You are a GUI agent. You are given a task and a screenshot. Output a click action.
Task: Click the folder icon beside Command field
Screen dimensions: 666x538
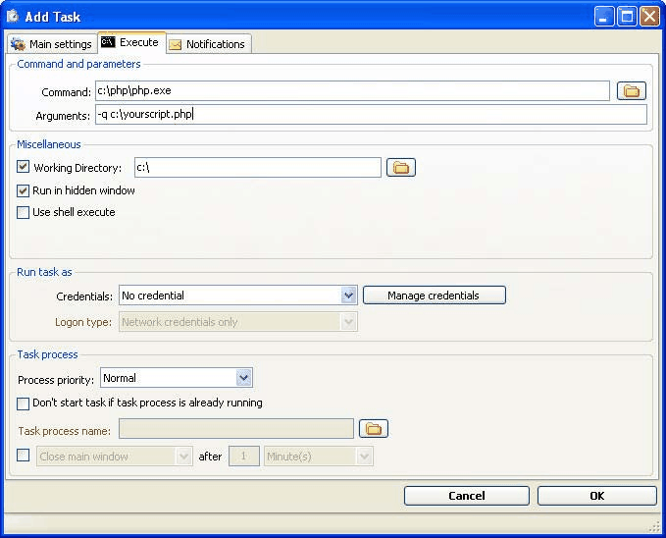tap(633, 91)
